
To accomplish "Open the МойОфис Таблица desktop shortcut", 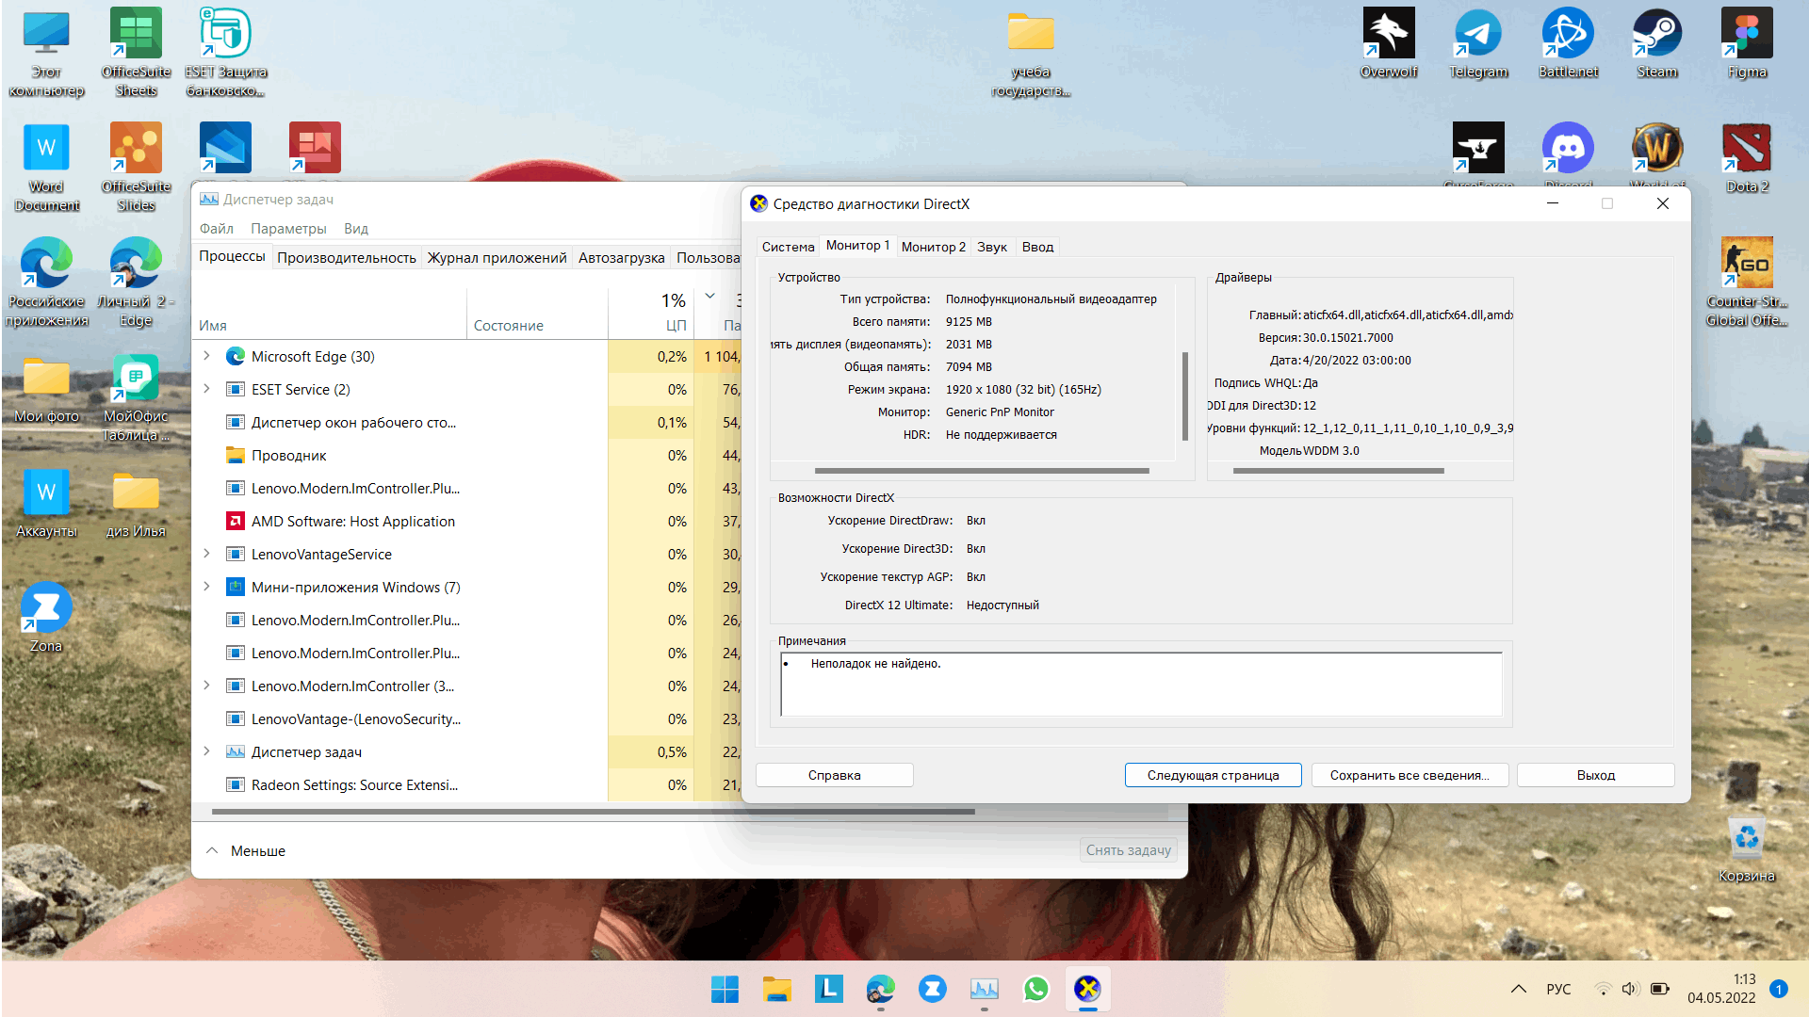I will [136, 398].
